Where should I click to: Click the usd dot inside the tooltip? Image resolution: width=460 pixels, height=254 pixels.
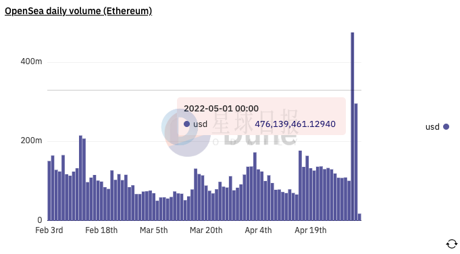(x=186, y=124)
